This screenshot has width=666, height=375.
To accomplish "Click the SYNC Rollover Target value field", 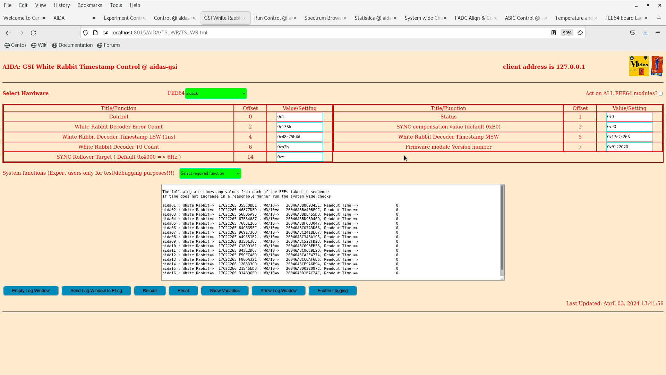I will click(x=299, y=157).
